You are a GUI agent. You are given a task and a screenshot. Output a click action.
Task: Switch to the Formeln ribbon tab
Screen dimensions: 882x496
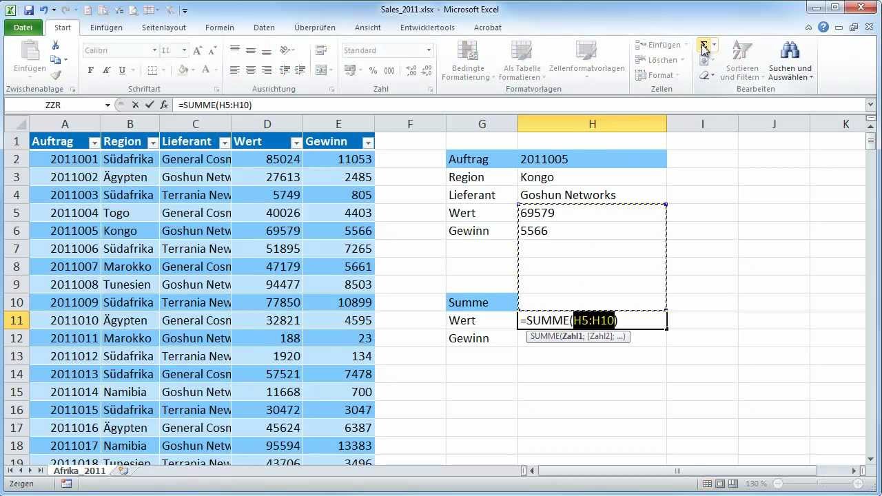[x=220, y=28]
